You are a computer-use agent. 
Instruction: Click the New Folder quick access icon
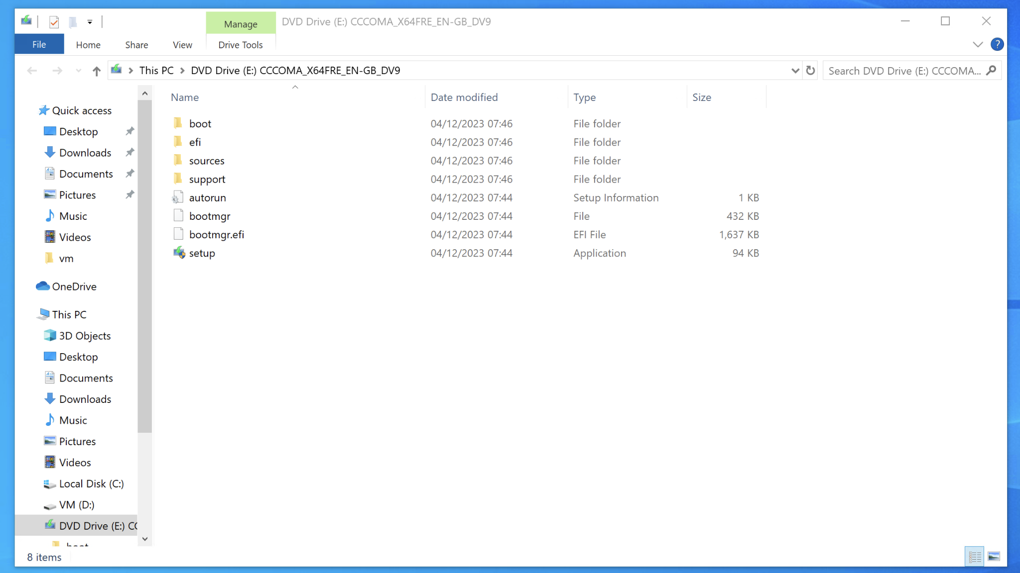(73, 21)
